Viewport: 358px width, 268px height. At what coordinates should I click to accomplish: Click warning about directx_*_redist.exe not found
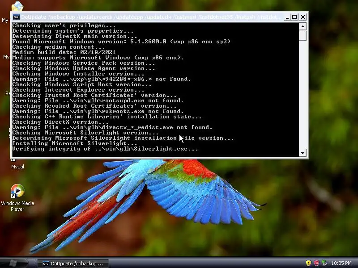point(112,127)
